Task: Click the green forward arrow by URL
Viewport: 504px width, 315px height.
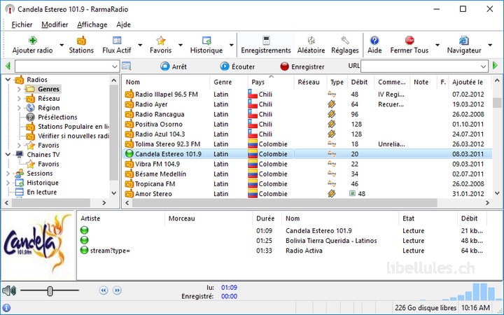Action: click(x=496, y=66)
